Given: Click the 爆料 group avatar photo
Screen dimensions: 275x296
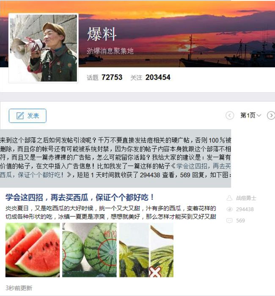Looking at the screenshot, I should click(44, 48).
